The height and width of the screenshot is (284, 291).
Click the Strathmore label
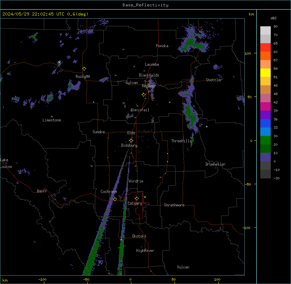(174, 205)
